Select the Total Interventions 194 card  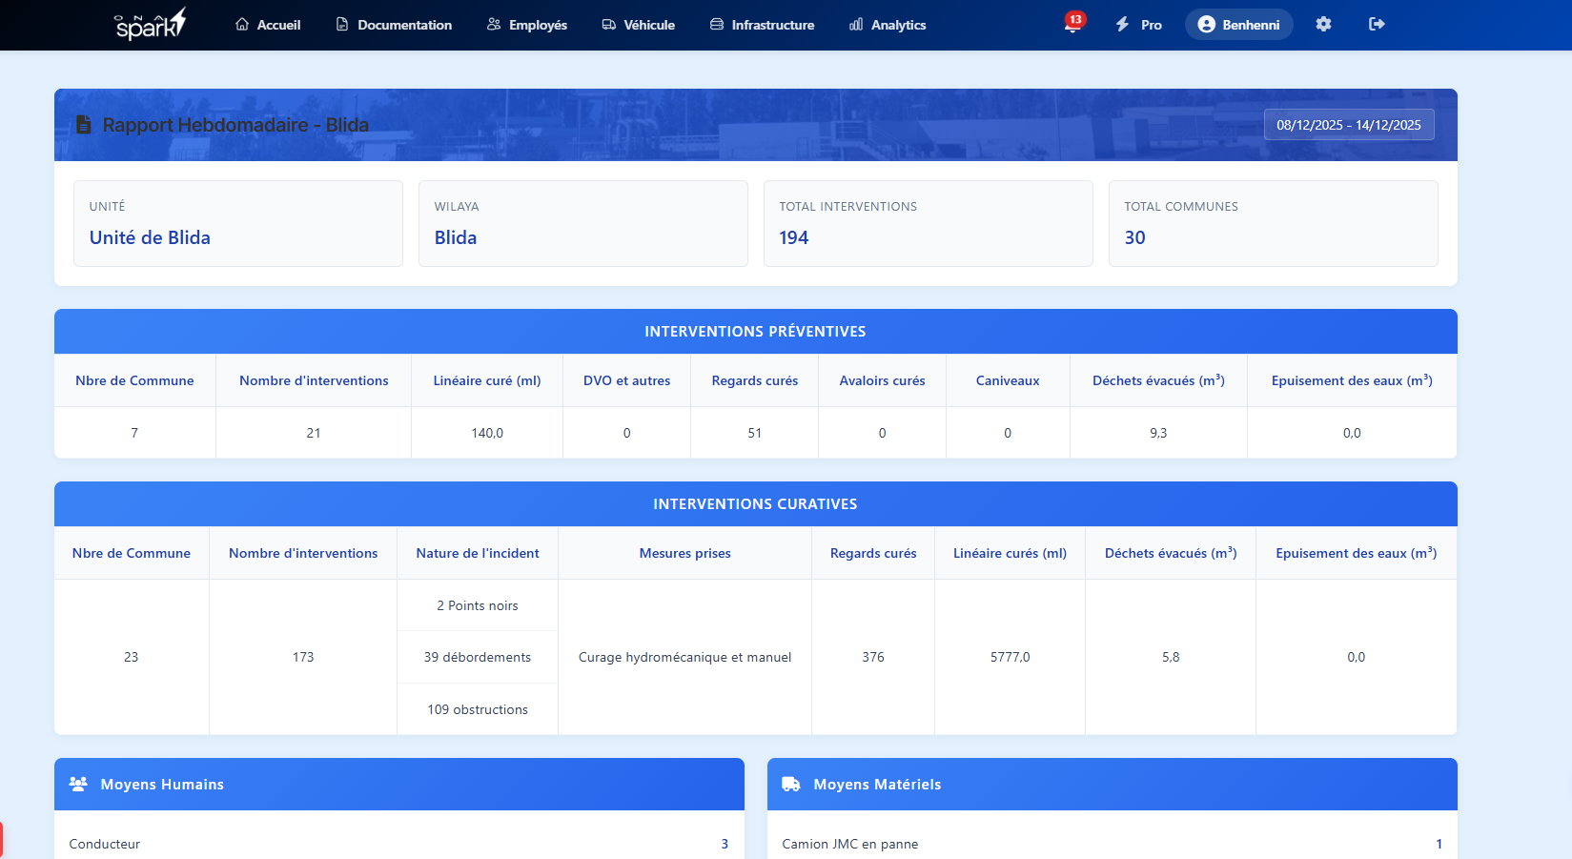point(928,224)
